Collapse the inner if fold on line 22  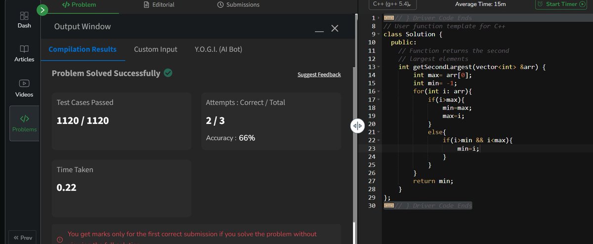point(379,140)
